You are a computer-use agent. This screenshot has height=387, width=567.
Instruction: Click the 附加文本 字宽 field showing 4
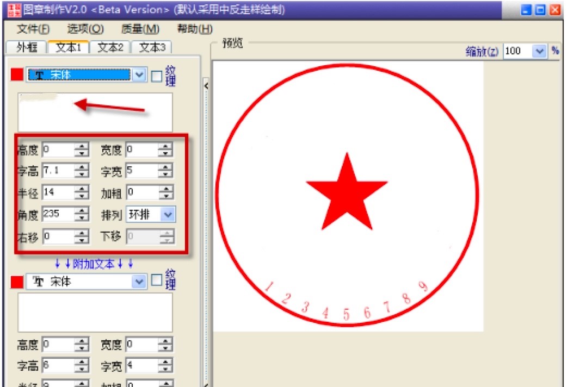[142, 365]
